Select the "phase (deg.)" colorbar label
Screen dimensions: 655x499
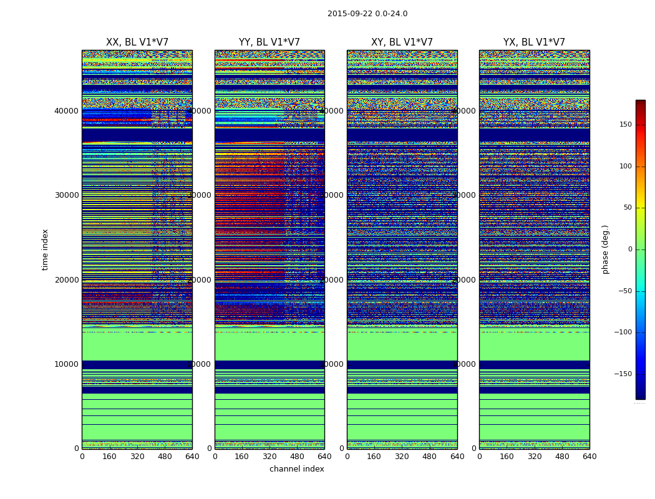point(605,249)
